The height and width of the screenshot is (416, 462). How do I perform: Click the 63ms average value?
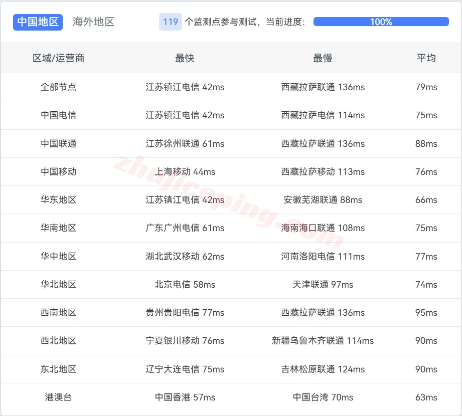(426, 397)
